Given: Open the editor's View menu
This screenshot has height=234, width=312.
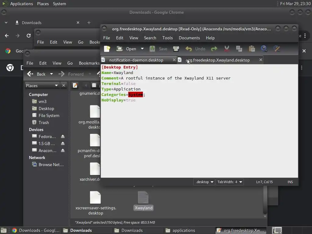Looking at the screenshot, I should tap(134, 38).
